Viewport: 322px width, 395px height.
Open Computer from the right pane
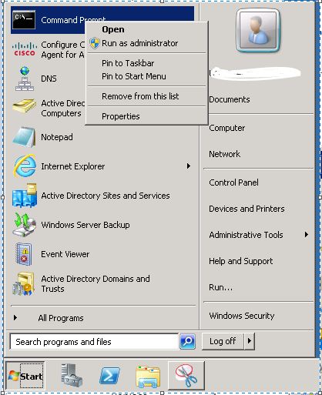pos(227,128)
